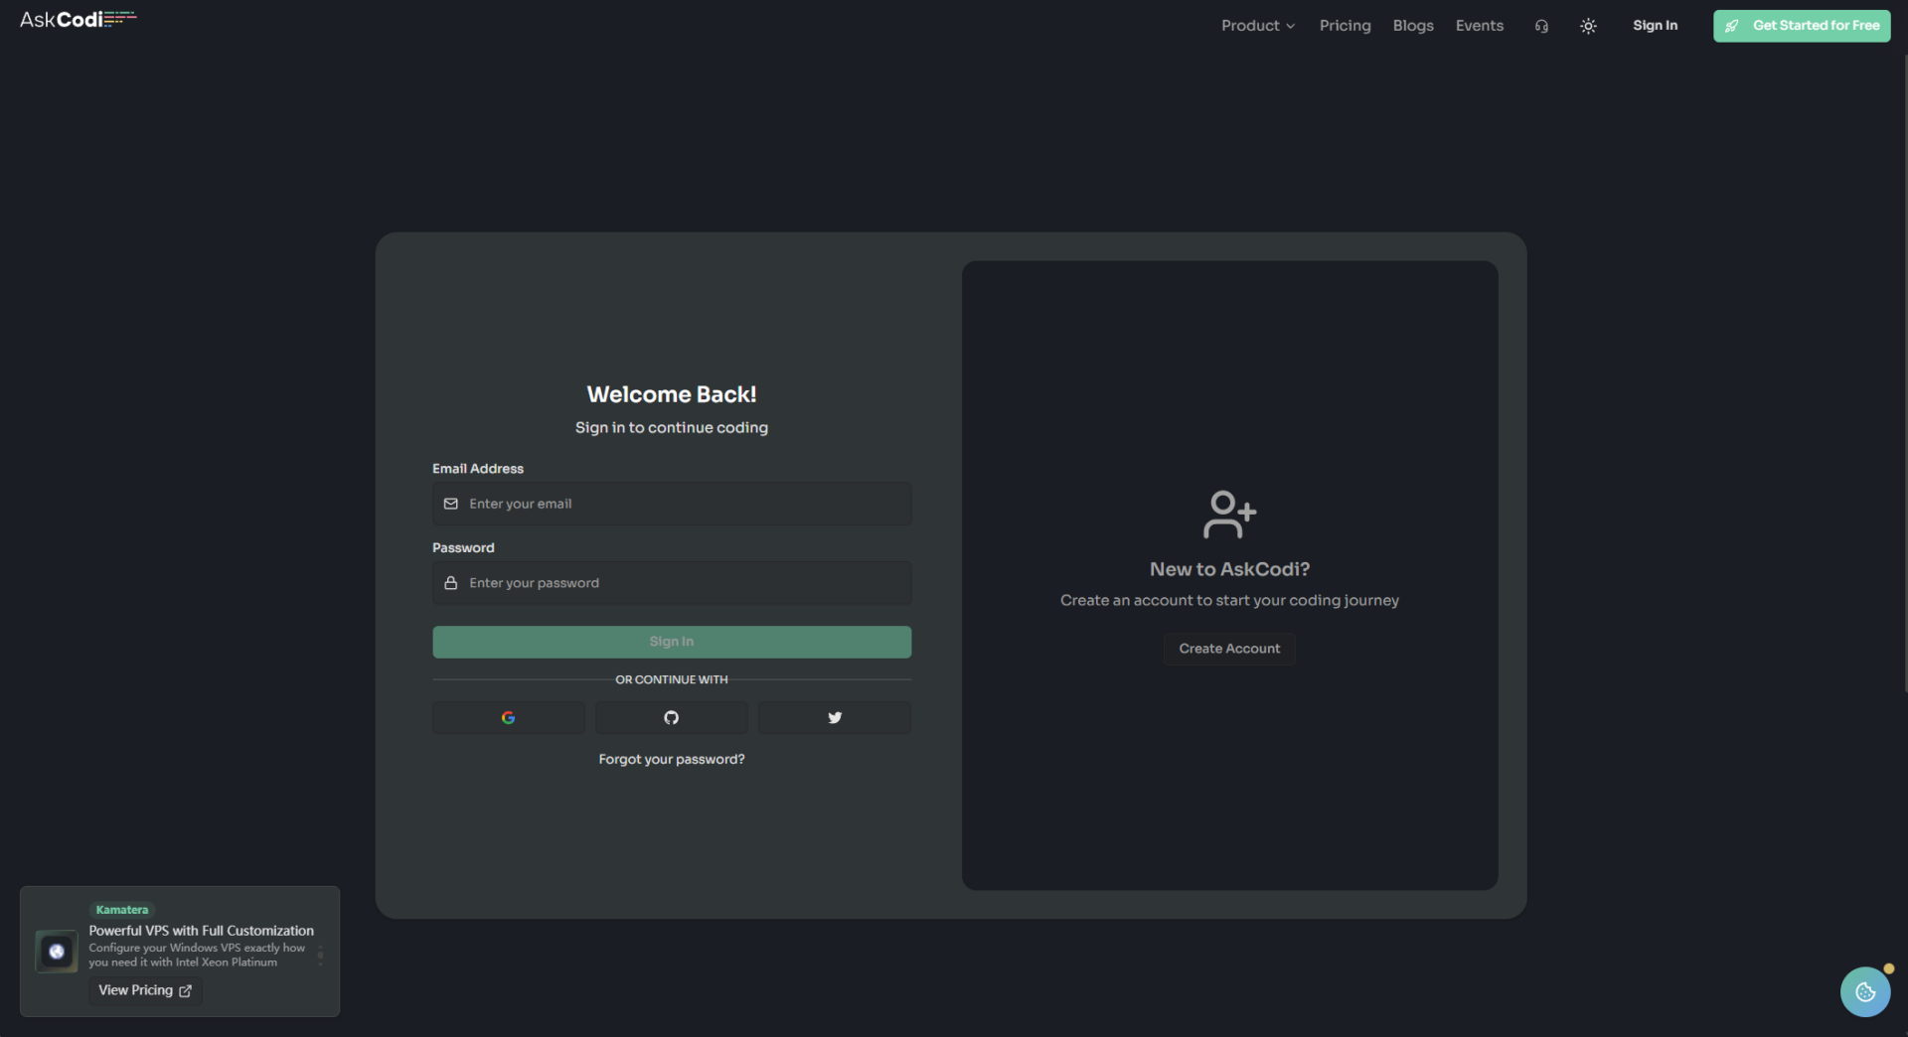Click Forgot your password link
This screenshot has height=1037, width=1908.
tap(671, 759)
